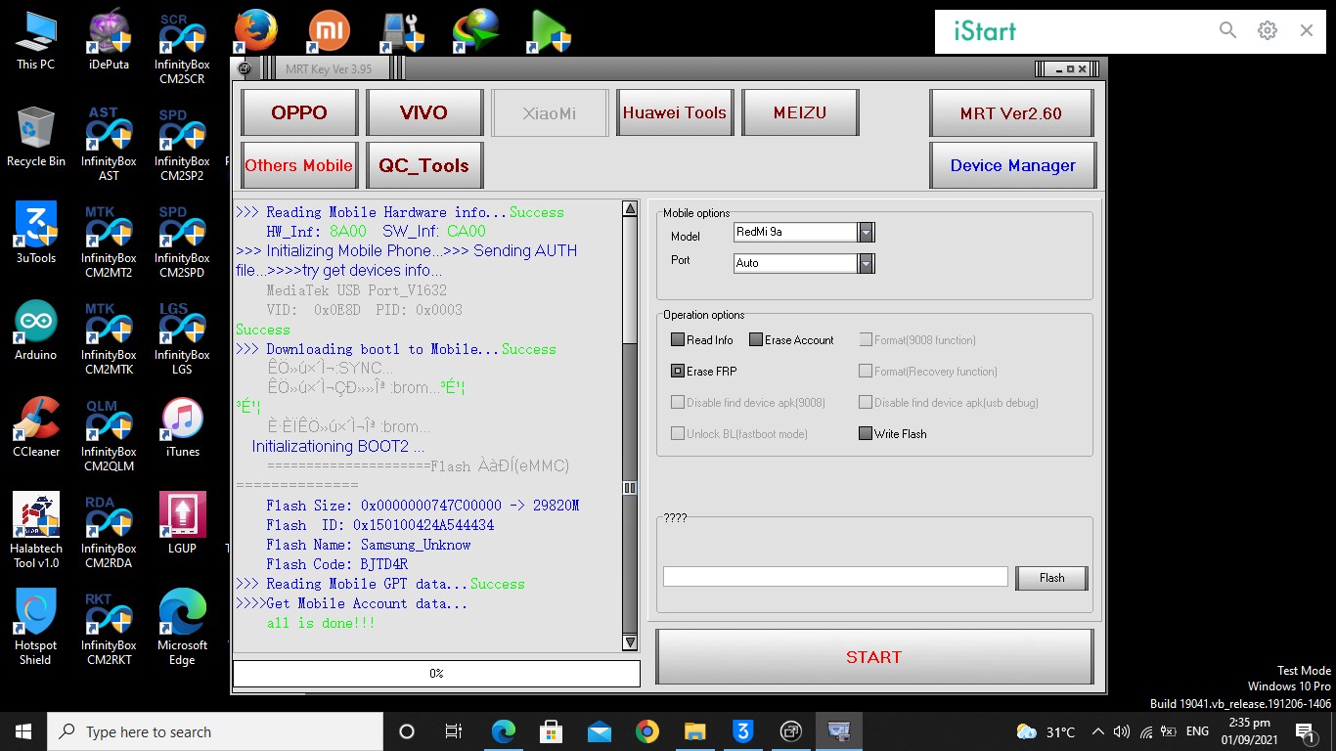Expand the Model dropdown showing RedMi 9a
The height and width of the screenshot is (751, 1336).
(866, 233)
